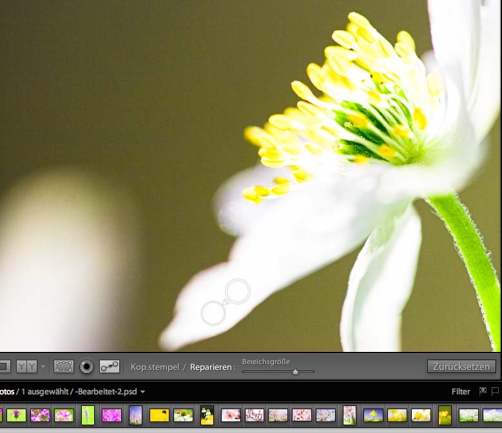Switch spot mode to Kop.stempel
502x433 pixels.
coord(155,367)
